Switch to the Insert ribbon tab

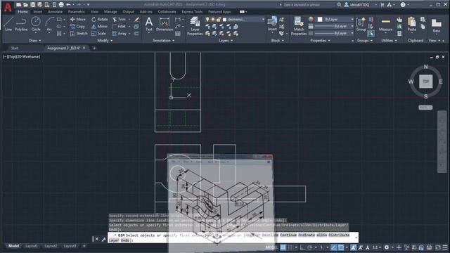tap(37, 12)
